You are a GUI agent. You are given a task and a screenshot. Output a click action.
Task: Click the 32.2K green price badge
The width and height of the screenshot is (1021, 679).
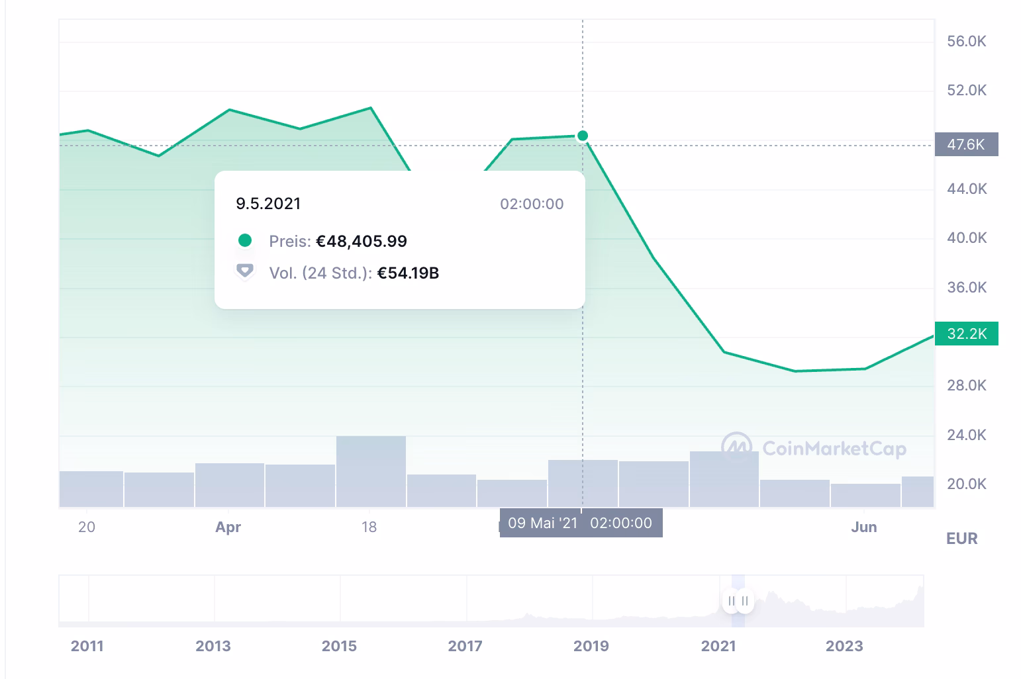point(966,334)
